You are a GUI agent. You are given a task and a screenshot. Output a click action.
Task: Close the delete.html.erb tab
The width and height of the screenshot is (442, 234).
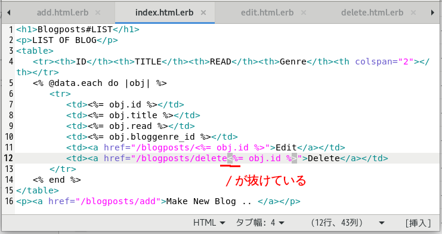(413, 13)
